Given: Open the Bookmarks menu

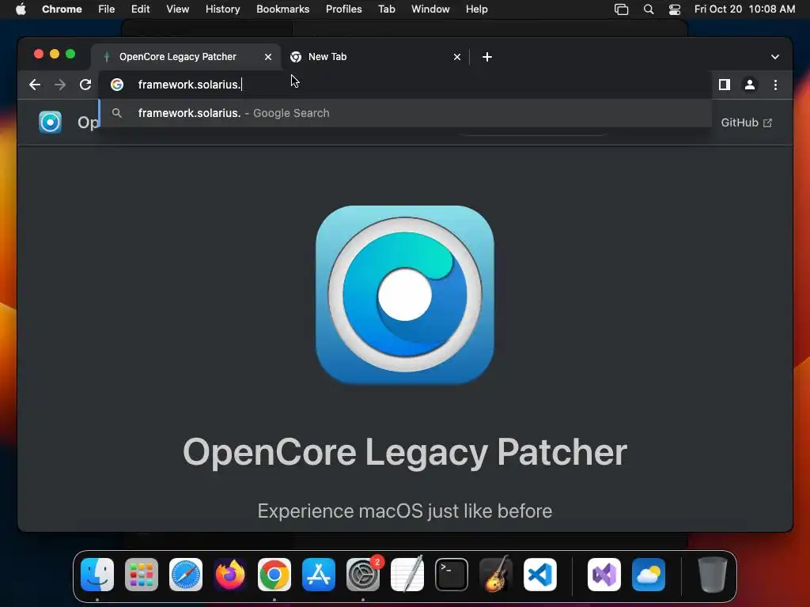Looking at the screenshot, I should [283, 9].
